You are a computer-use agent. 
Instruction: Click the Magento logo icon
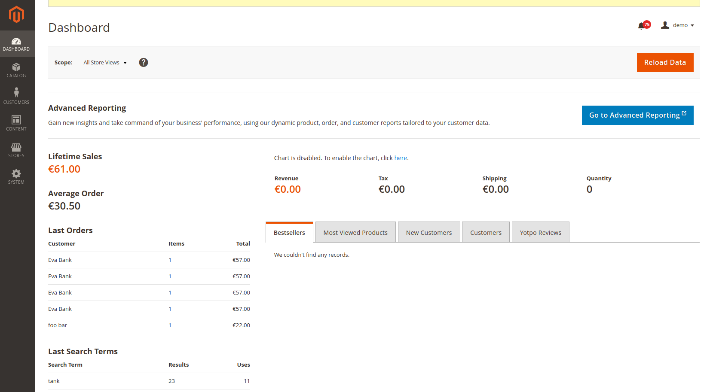click(x=16, y=15)
